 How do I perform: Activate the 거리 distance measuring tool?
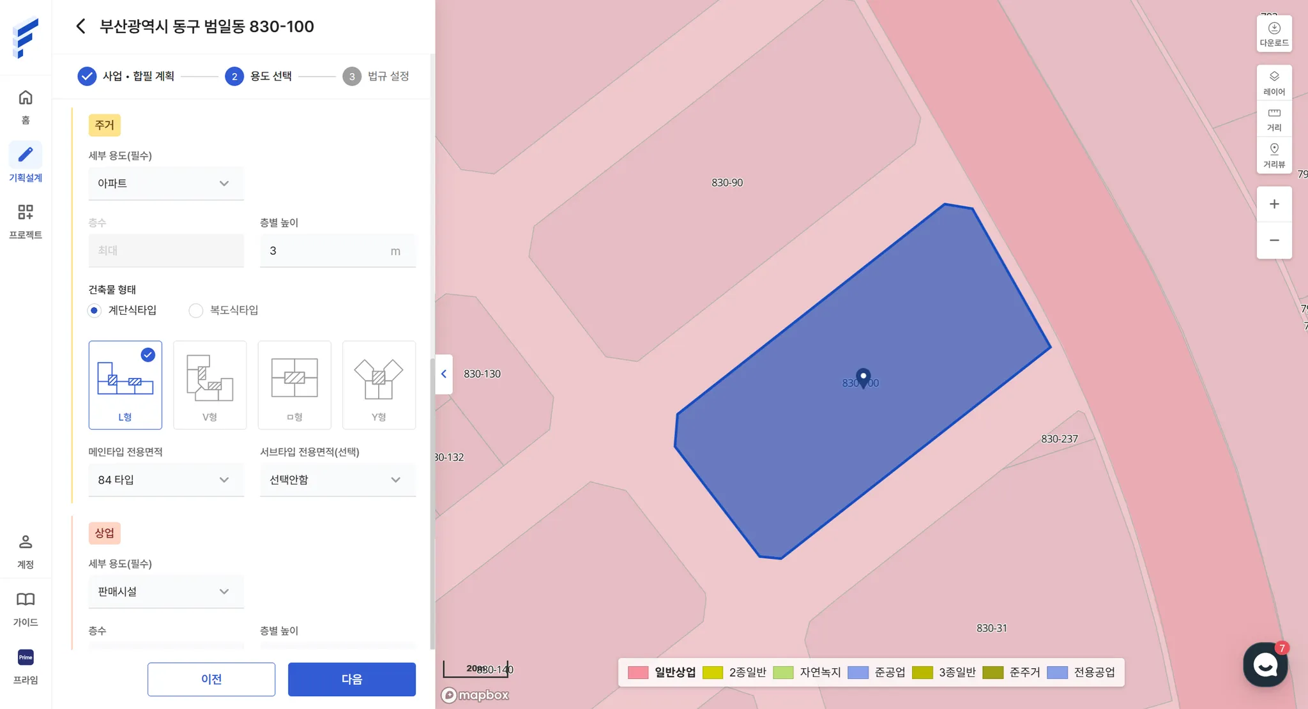pyautogui.click(x=1274, y=119)
